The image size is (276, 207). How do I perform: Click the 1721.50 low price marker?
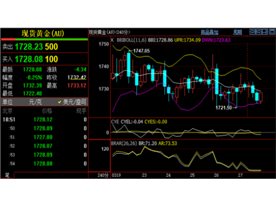[x=224, y=108]
